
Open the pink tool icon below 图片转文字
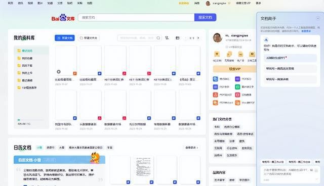coord(237,95)
